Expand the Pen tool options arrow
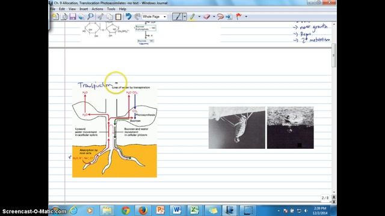The width and height of the screenshot is (385, 216). coord(185,17)
